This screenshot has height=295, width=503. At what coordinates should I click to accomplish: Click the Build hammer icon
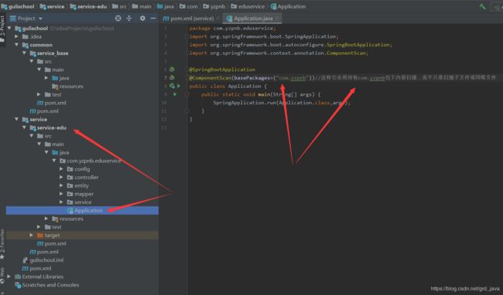point(482,6)
